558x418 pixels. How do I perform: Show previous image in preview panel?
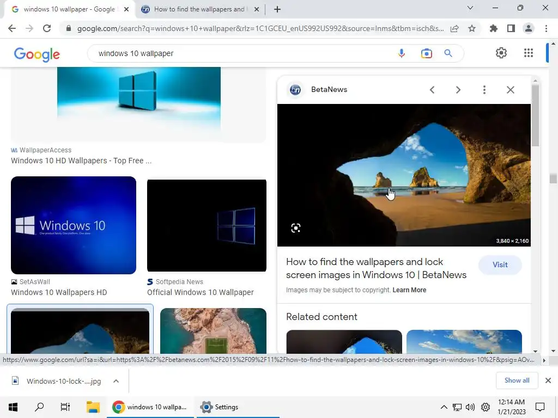tap(432, 90)
